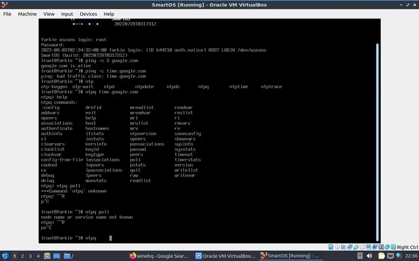Click 'ntptrace' in the completion list
Screen dimensions: 419x261
271,87
